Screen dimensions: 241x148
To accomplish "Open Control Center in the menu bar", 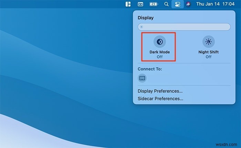I will (178, 4).
